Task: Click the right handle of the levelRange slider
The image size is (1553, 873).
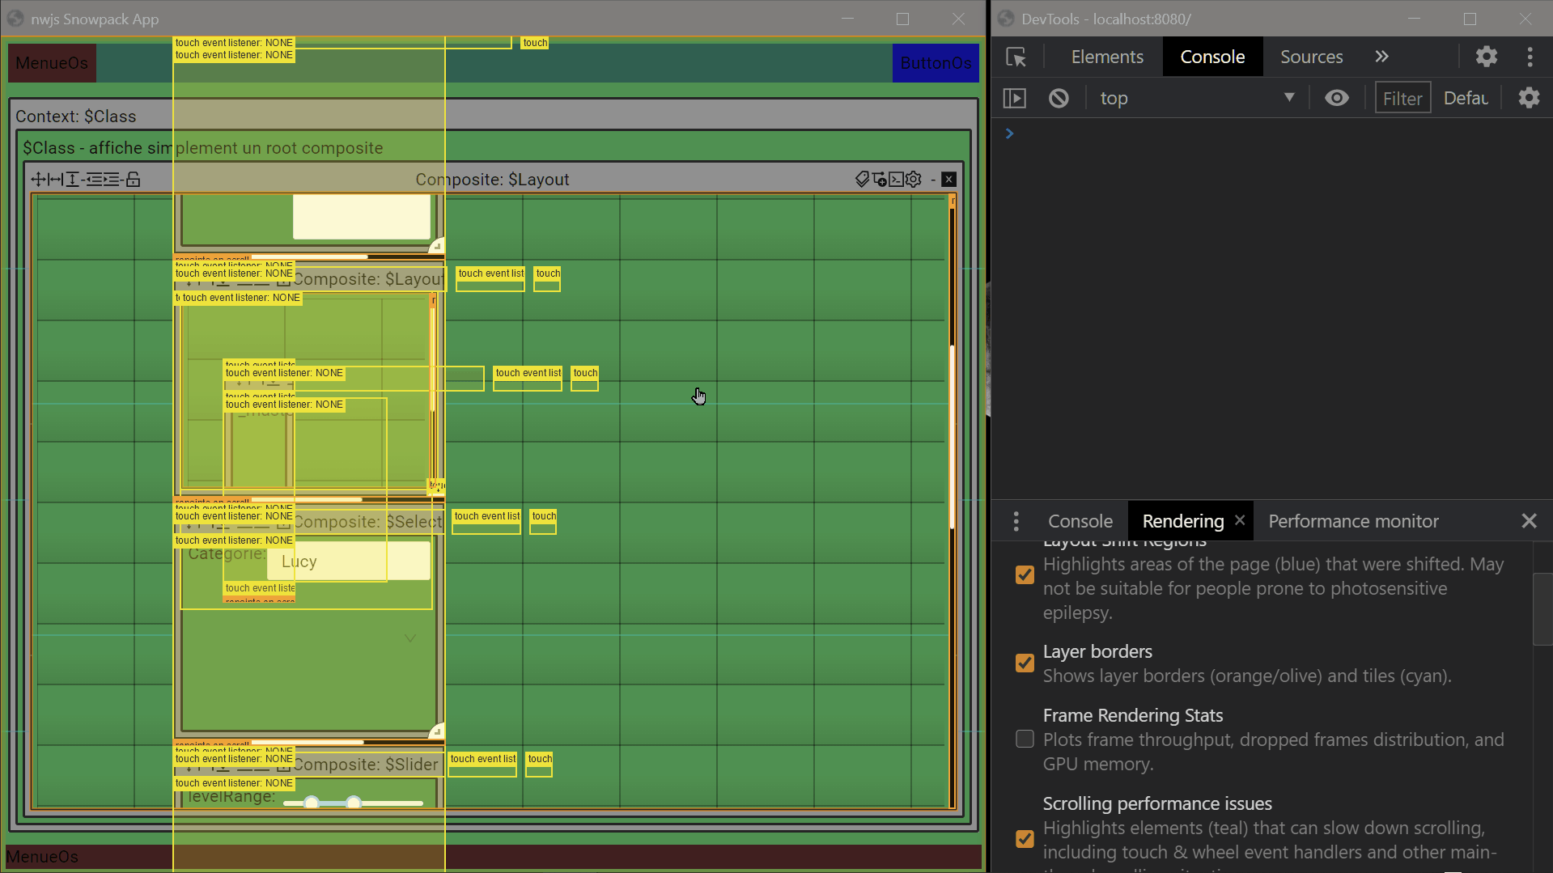Action: 354,803
